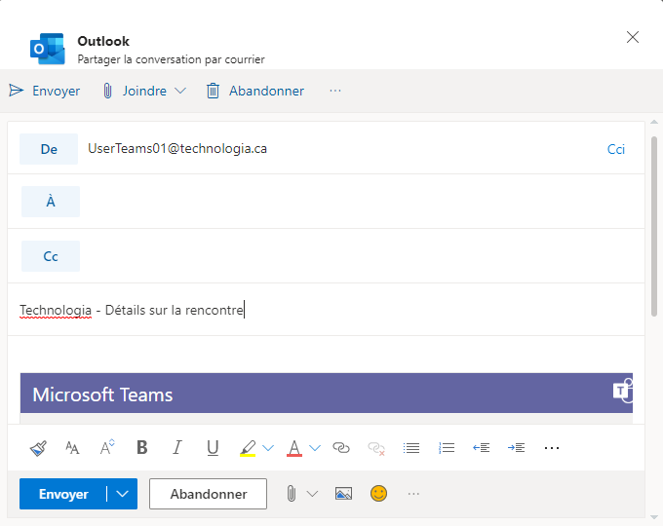Toggle bulleted list
The width and height of the screenshot is (663, 526).
pos(411,448)
